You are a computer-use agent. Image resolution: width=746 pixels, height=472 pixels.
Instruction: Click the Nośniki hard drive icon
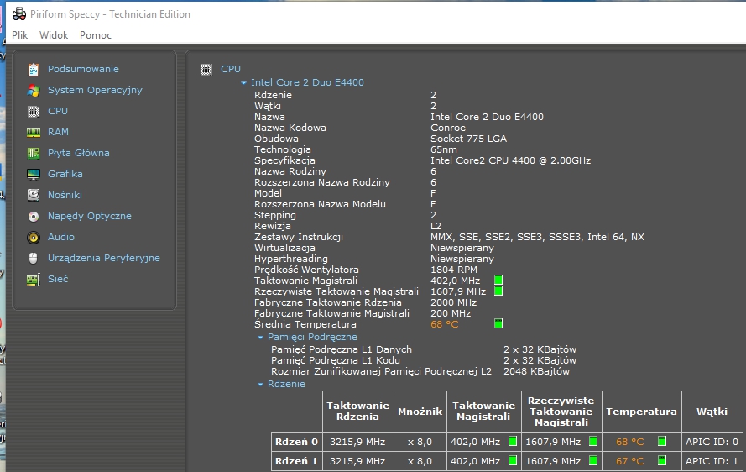click(x=34, y=195)
